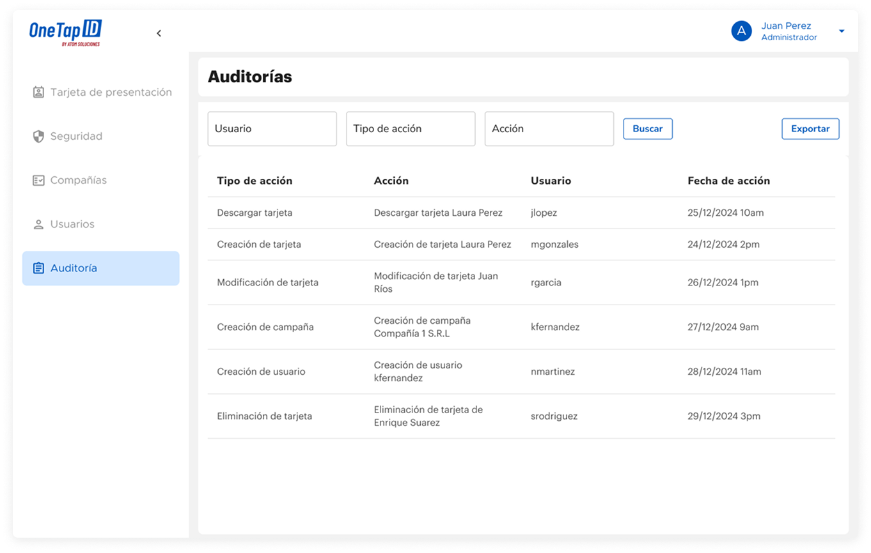871x553 pixels.
Task: Click the Compañías list icon
Action: (38, 180)
